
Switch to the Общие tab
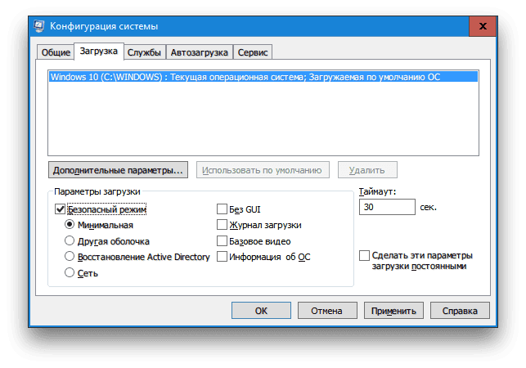(54, 52)
